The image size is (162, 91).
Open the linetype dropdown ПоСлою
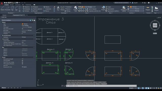137,11
